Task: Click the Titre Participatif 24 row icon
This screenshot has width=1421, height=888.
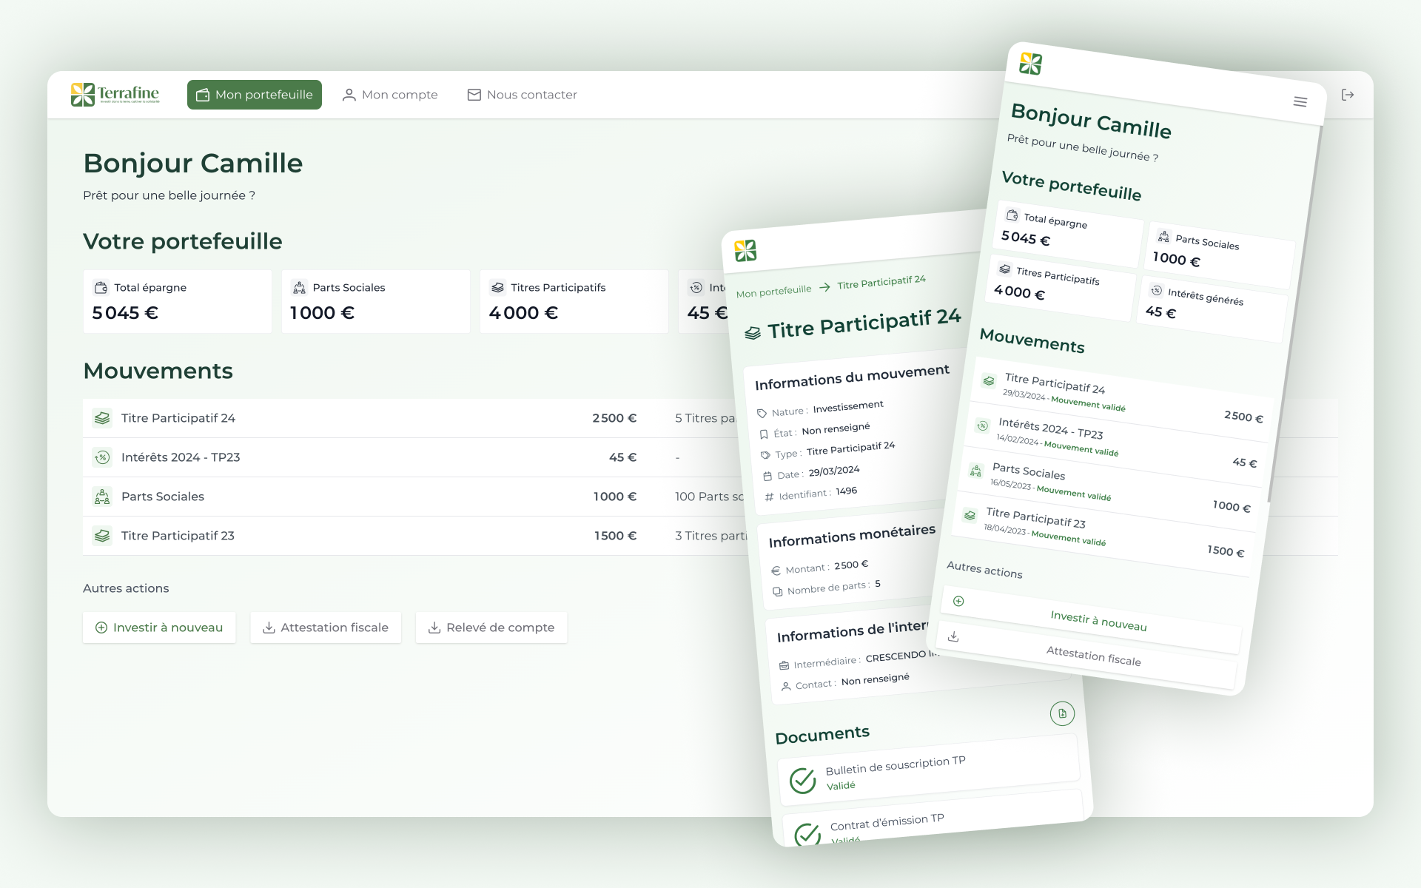Action: click(102, 418)
